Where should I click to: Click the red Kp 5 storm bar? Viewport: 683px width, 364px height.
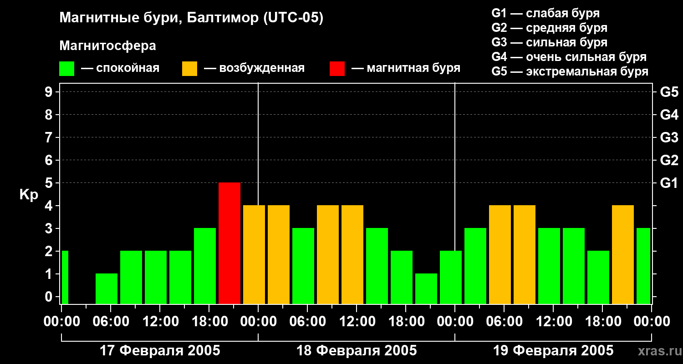click(x=229, y=243)
